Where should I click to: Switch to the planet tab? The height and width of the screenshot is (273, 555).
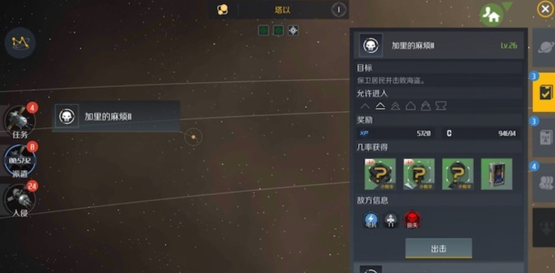tap(544, 47)
